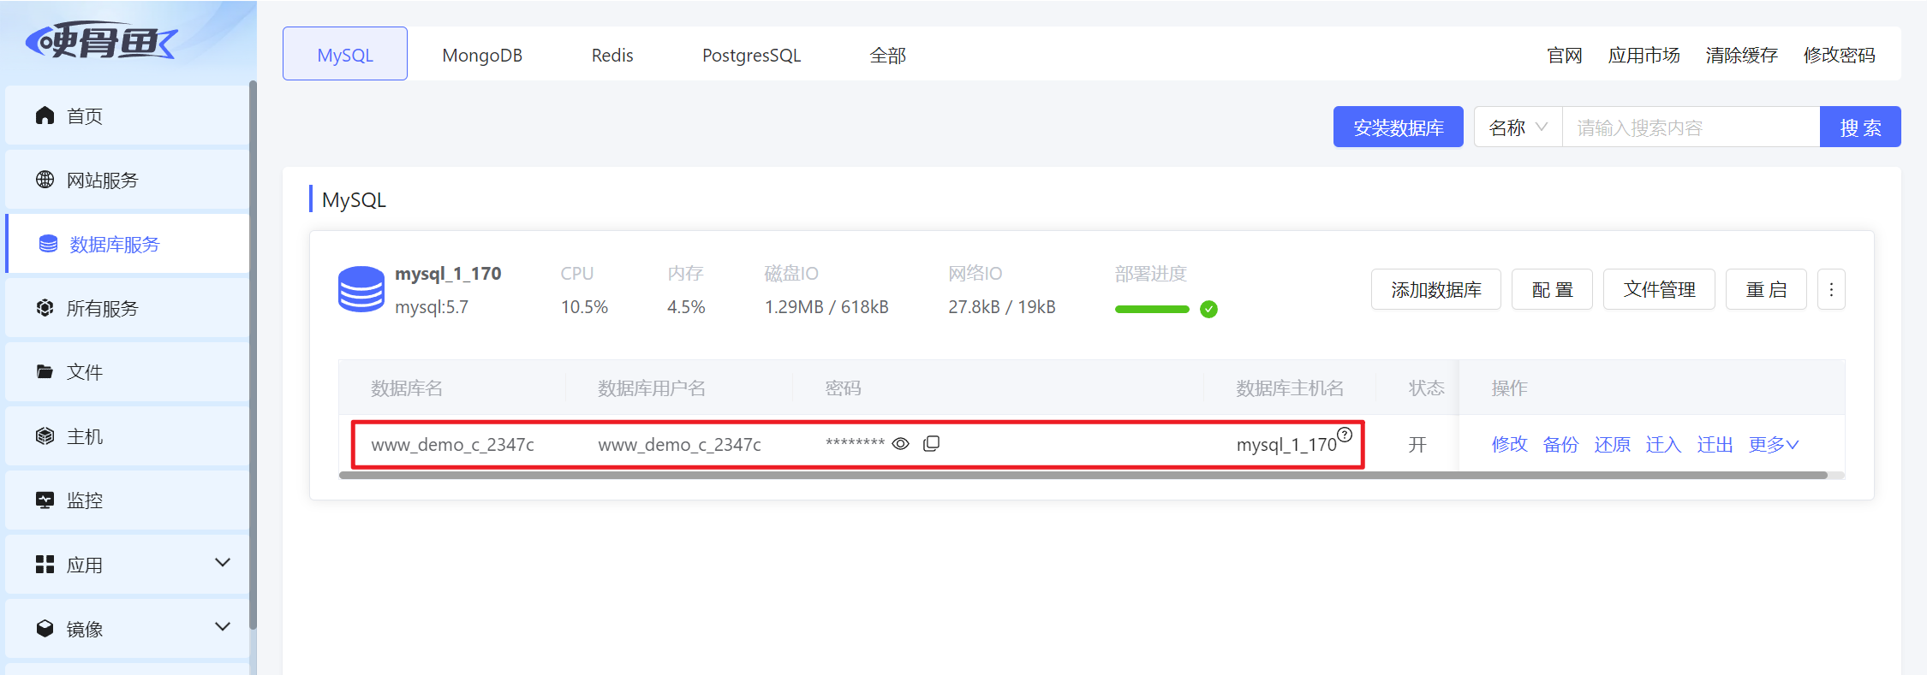
Task: Reveal the password with the eye icon
Action: click(x=901, y=443)
